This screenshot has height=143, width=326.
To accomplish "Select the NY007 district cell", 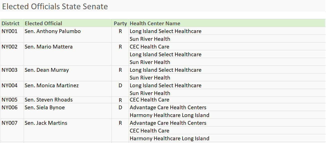I will point(9,123).
